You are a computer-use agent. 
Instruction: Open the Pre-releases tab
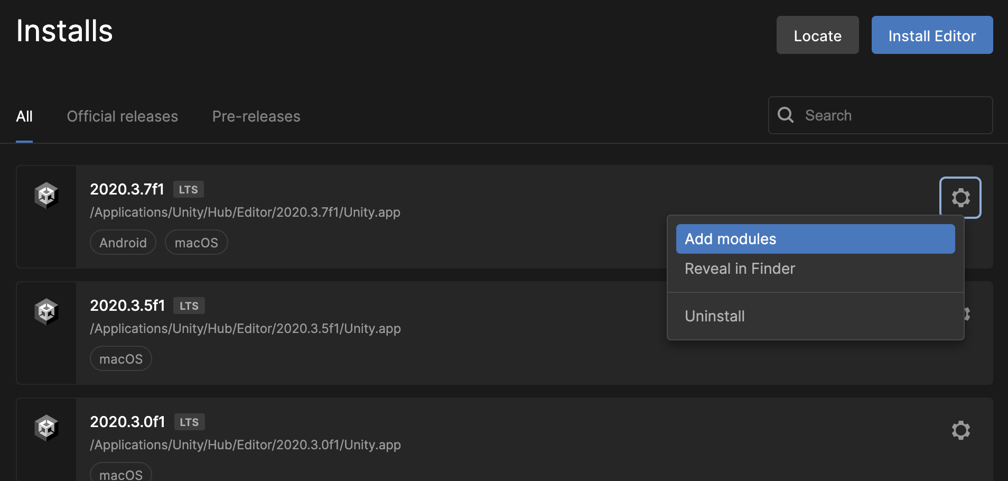click(256, 116)
